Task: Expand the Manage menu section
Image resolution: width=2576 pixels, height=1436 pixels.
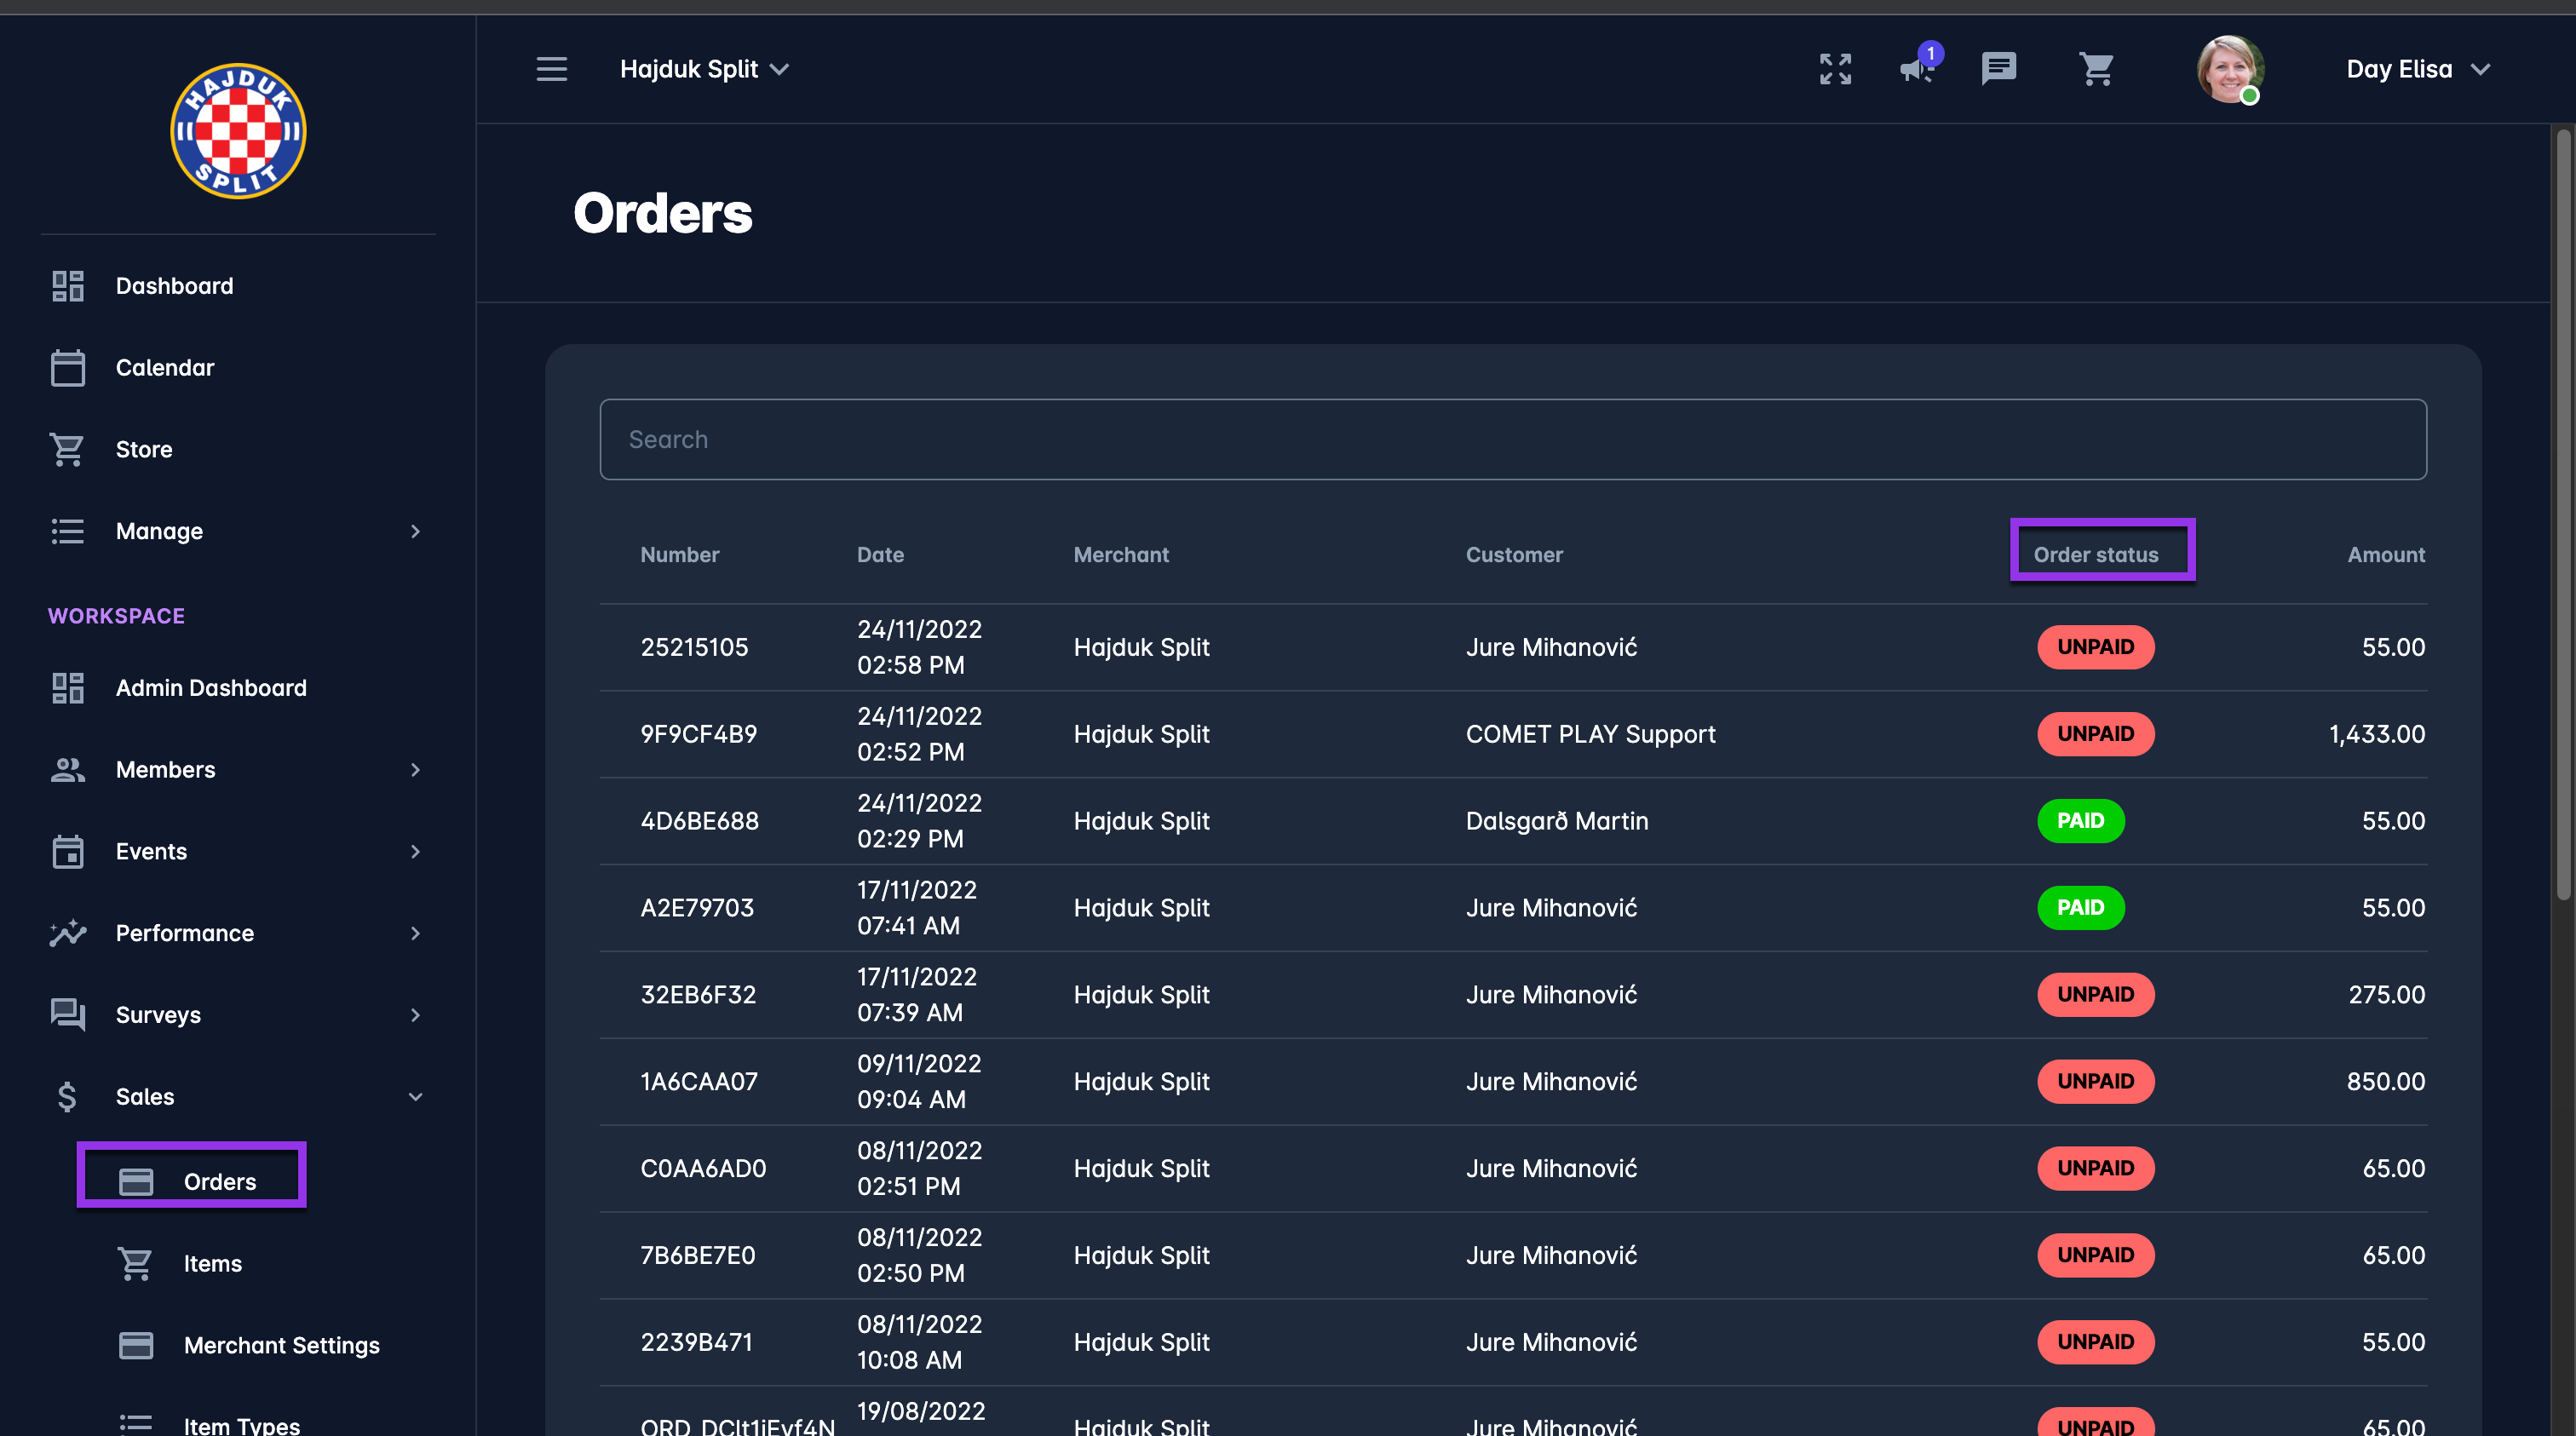Action: pos(238,531)
